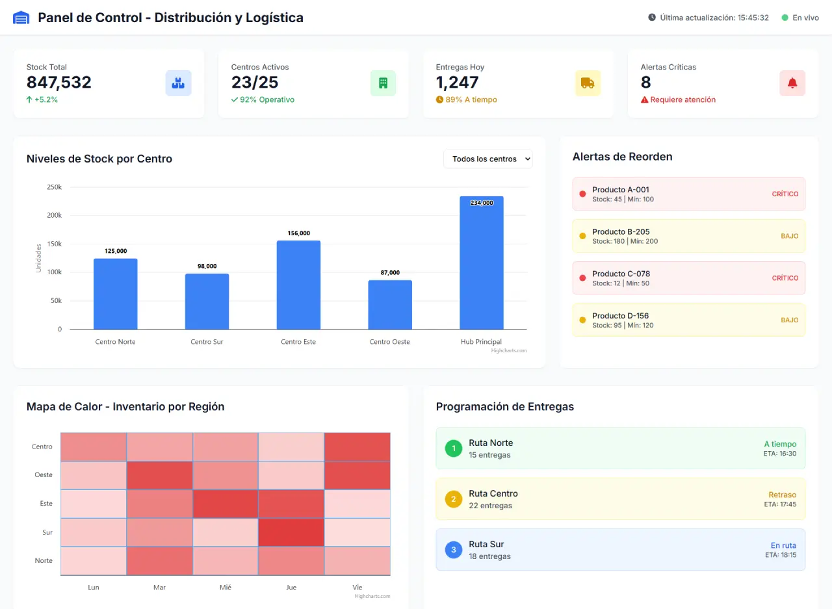Viewport: 832px width, 609px height.
Task: Click the blue warehouse logo icon in the header
Action: (21, 18)
